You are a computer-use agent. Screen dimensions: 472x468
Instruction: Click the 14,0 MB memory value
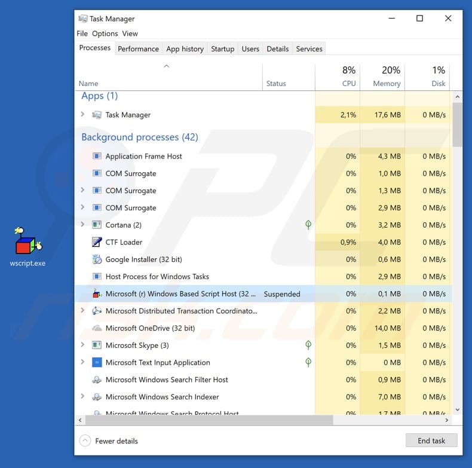387,328
